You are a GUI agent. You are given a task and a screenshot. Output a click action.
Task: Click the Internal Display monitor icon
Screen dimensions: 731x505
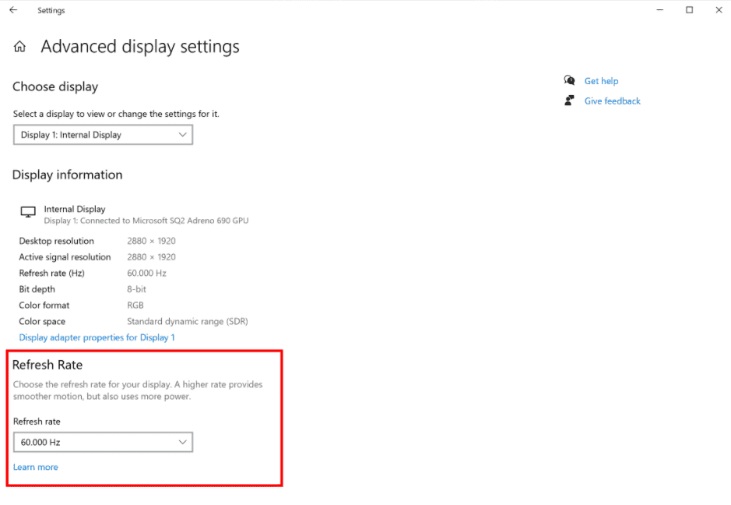[x=28, y=212]
